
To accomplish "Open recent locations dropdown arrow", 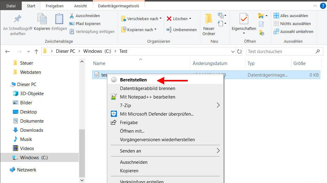I will (x=28, y=52).
